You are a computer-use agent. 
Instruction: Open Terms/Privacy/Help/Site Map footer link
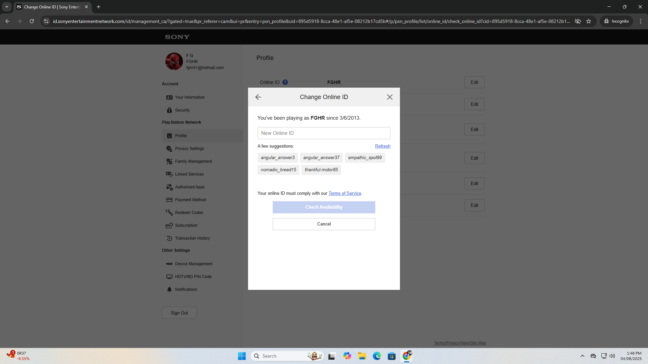(x=460, y=343)
